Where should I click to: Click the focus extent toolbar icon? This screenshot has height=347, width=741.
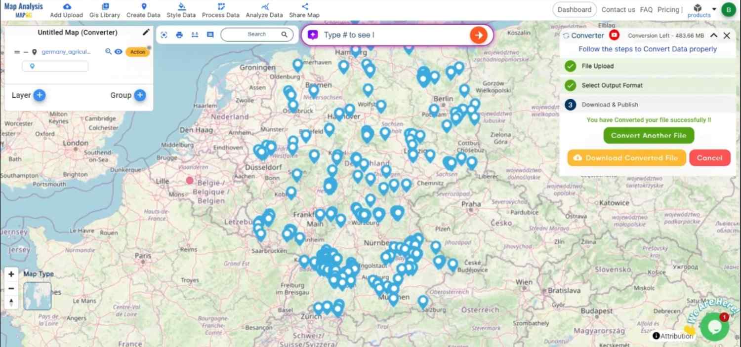tap(164, 35)
